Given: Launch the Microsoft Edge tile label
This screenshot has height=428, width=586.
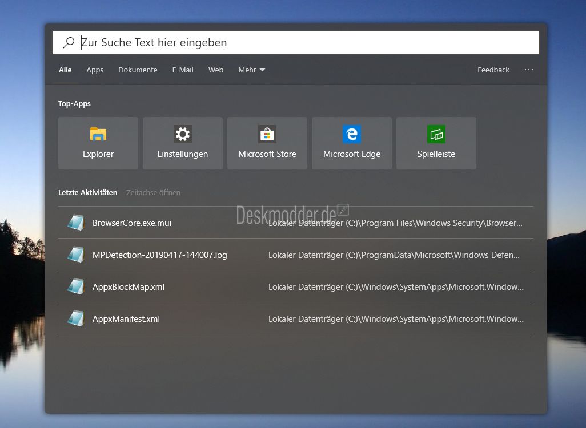Looking at the screenshot, I should coord(352,154).
